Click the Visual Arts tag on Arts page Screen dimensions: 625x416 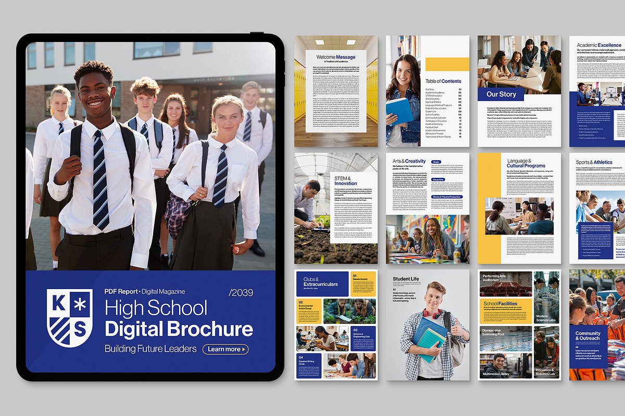point(438,179)
